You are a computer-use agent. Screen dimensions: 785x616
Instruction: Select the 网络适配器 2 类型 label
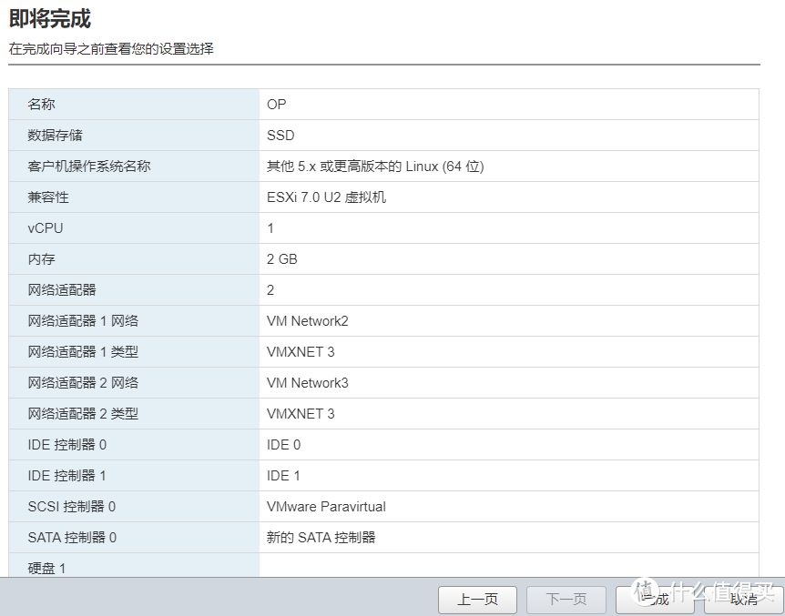(83, 414)
